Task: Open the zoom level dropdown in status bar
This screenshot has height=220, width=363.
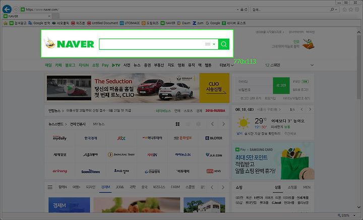Action: point(354,215)
